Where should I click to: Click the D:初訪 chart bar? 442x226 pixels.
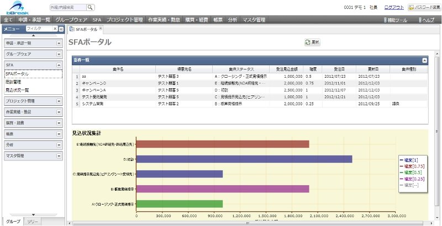coord(244,159)
